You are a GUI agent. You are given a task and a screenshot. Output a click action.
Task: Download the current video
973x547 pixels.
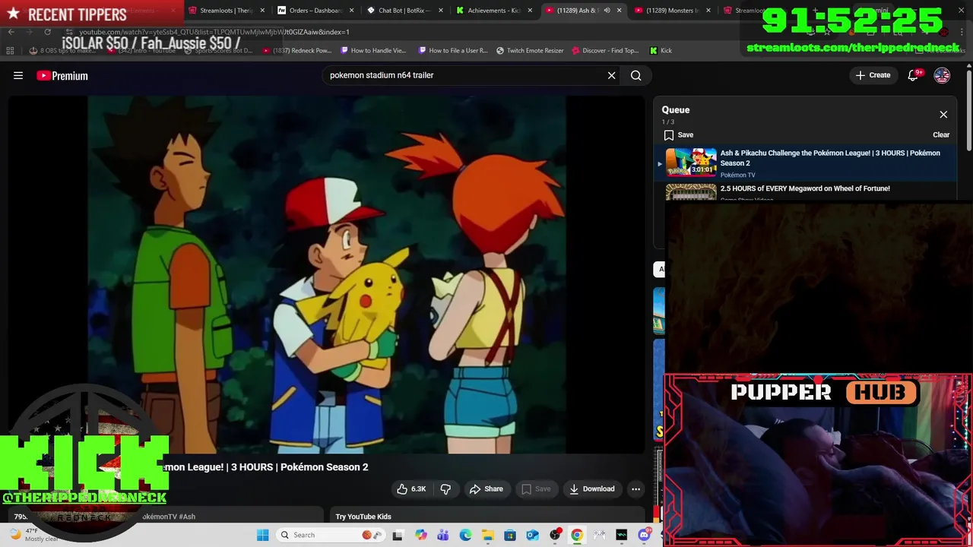pos(592,489)
